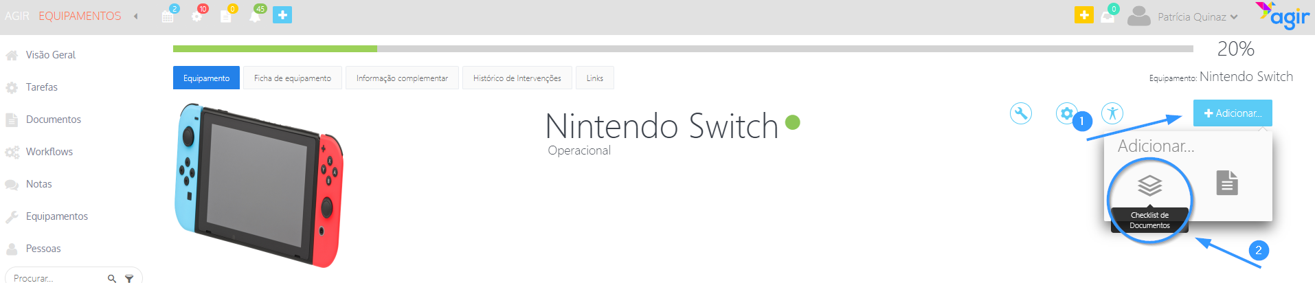Open Pessoas in the sidebar
The width and height of the screenshot is (1315, 283).
click(43, 249)
